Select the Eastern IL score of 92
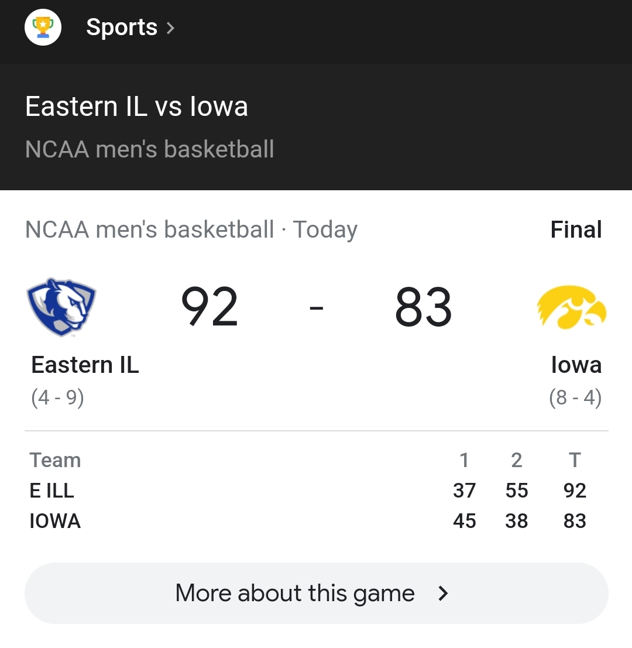Image resolution: width=632 pixels, height=648 pixels. pos(209,307)
